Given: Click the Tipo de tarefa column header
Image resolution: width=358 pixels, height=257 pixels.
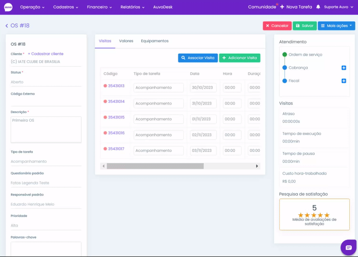Looking at the screenshot, I should point(147,73).
